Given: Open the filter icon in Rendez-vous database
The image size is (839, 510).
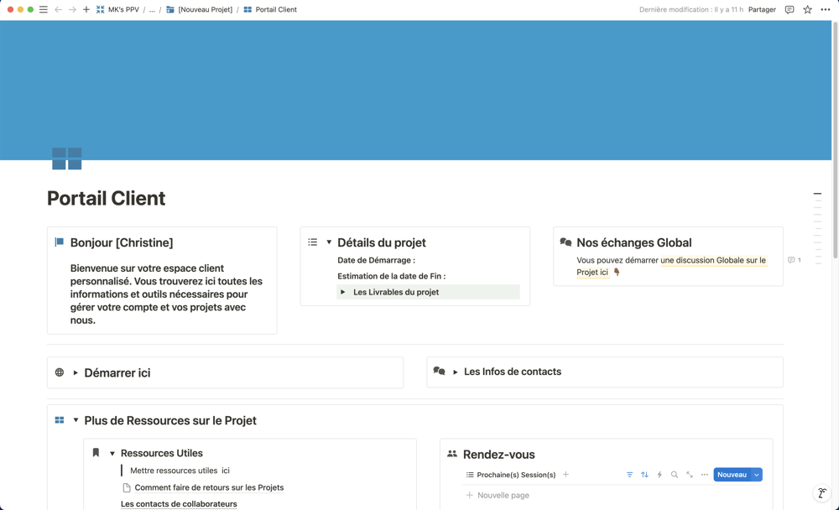Looking at the screenshot, I should [x=629, y=475].
